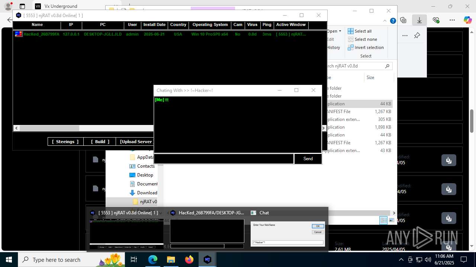Click Select all in Explorer ribbon
476x267 pixels.
pos(360,31)
